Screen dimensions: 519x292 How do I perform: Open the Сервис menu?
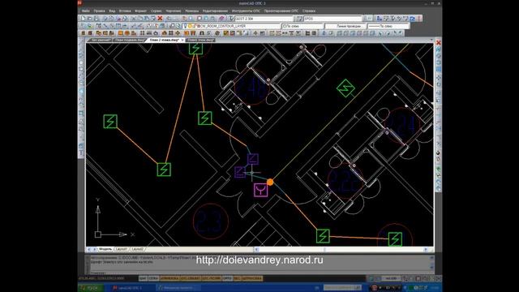click(x=156, y=11)
